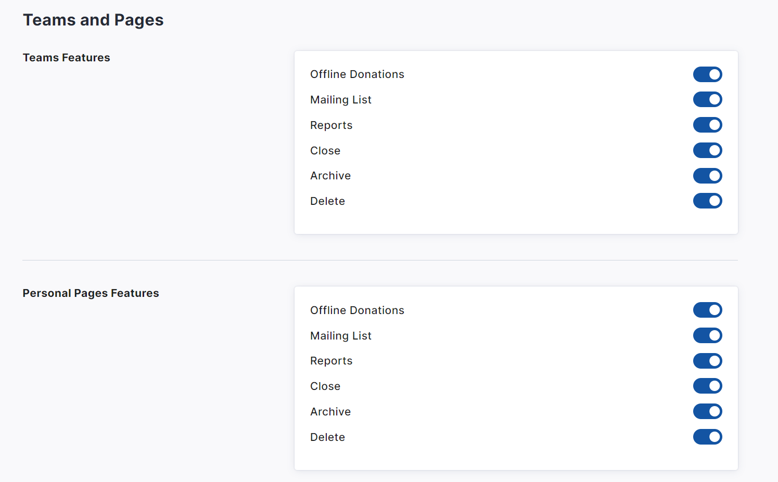Switch off Close toggle for Personal Pages
Screen dimensions: 778x482
[707, 386]
